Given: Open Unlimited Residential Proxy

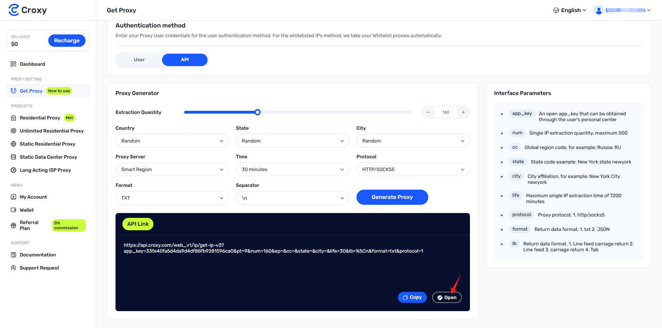Looking at the screenshot, I should pos(52,131).
